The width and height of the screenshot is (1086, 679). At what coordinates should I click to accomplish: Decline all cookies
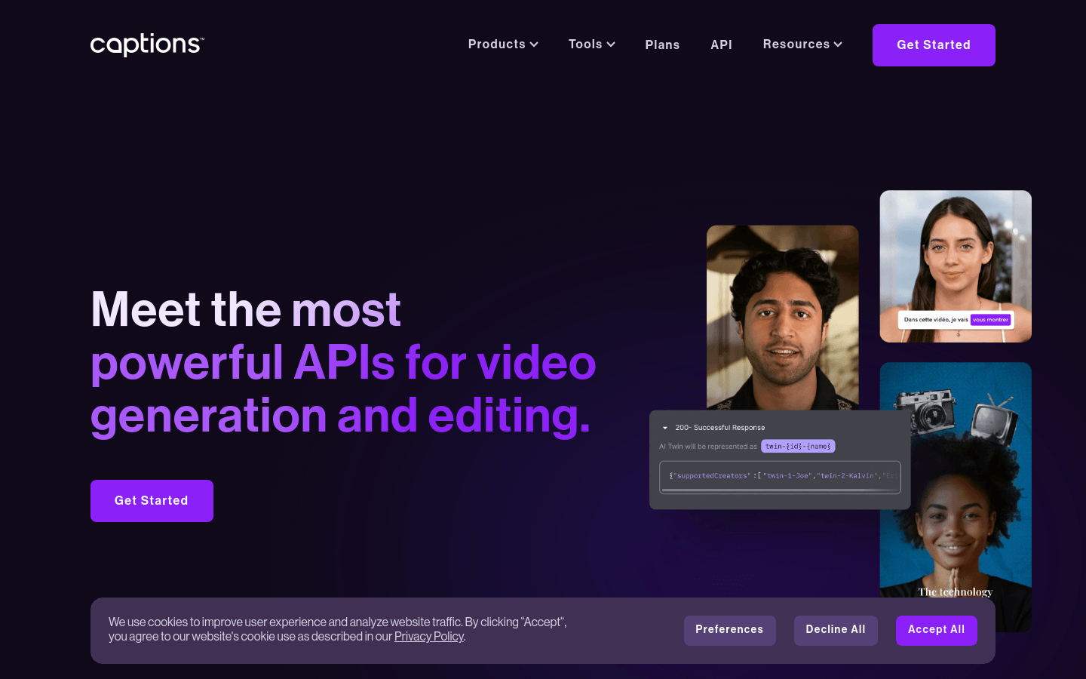coord(836,630)
